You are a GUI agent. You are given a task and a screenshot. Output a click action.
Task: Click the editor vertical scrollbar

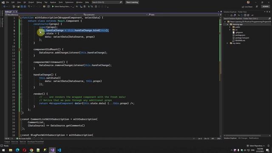click(x=220, y=76)
